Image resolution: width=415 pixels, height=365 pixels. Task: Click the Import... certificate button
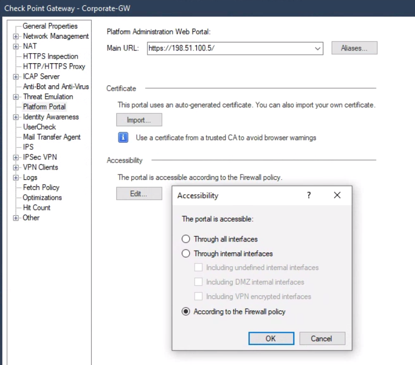[x=139, y=120]
